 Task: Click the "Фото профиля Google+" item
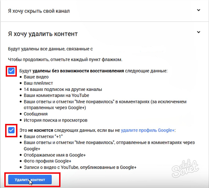47,161
